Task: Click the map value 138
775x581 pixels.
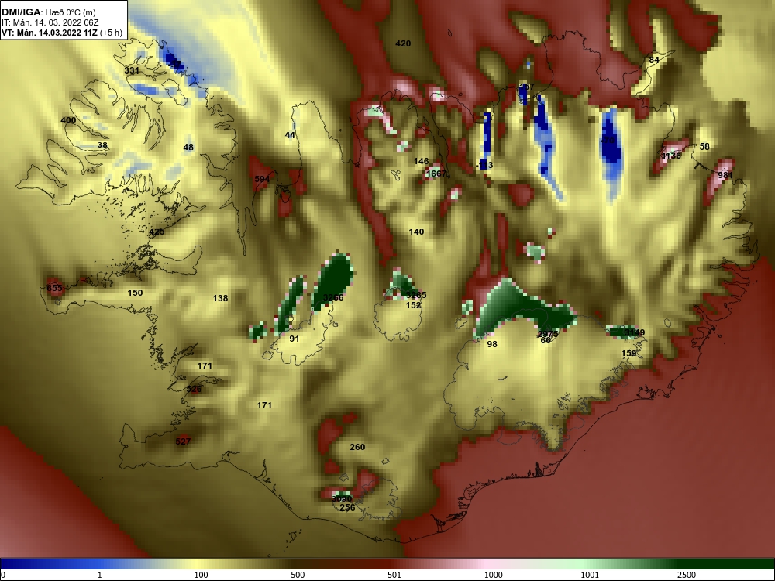Action: (x=220, y=298)
